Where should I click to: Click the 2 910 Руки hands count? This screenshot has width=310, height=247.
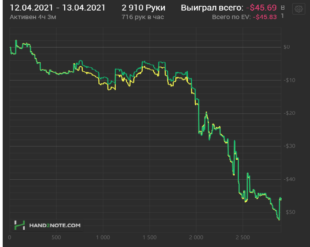[x=143, y=8]
